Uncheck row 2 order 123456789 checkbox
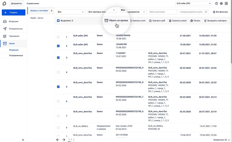 pos(58,46)
